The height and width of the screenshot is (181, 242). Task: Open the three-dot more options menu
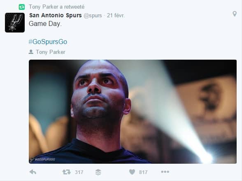[x=165, y=172]
